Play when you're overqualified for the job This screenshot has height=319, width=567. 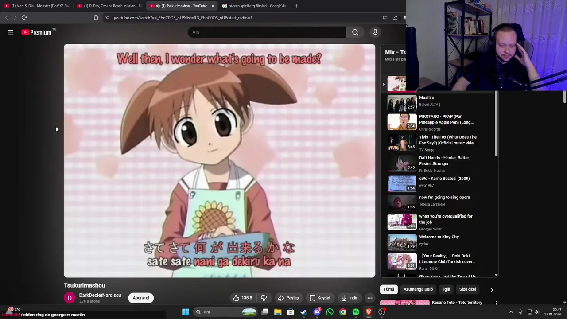(x=436, y=222)
